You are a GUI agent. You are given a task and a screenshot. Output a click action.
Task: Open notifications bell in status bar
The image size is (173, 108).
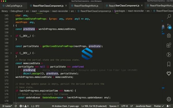[x=168, y=106]
